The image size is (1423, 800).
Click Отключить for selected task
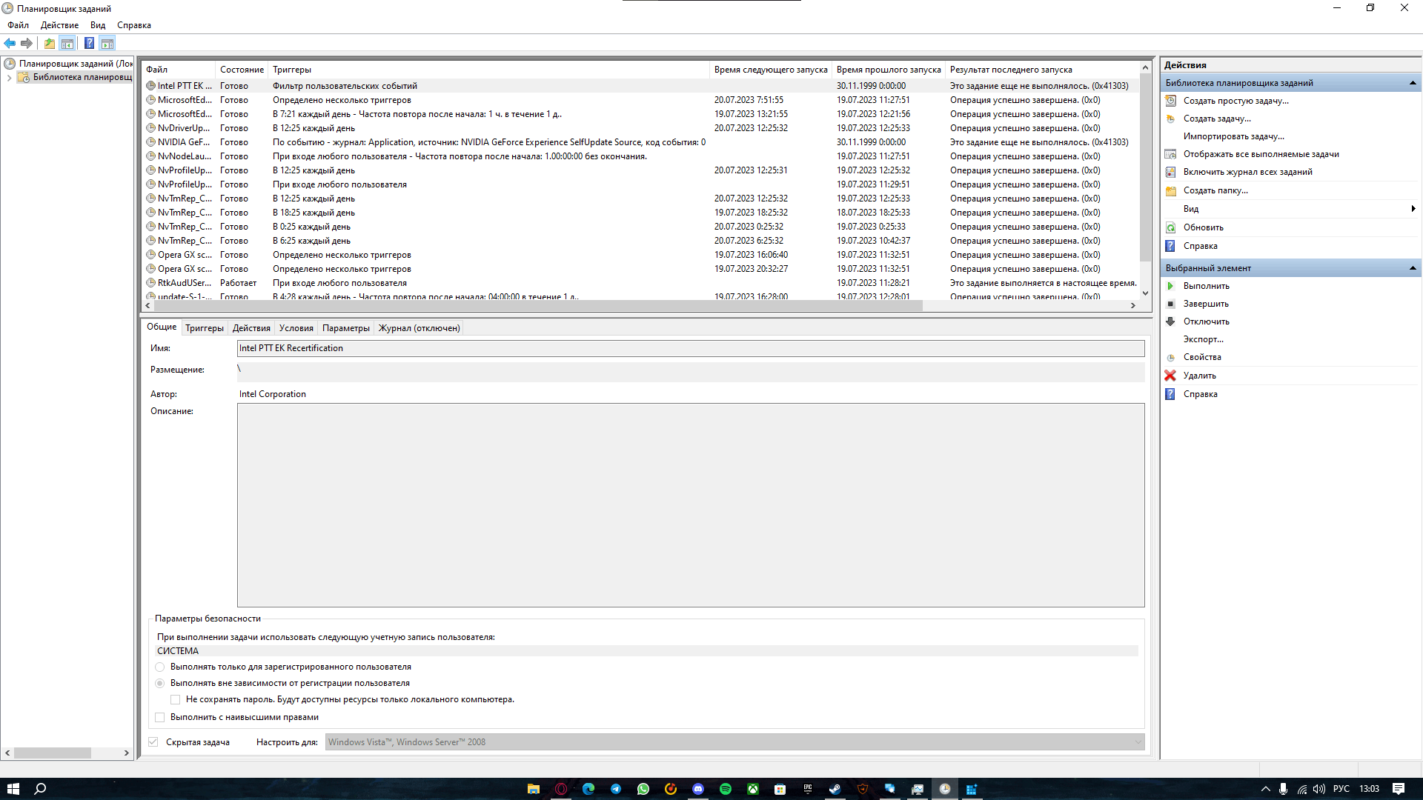[x=1206, y=321]
